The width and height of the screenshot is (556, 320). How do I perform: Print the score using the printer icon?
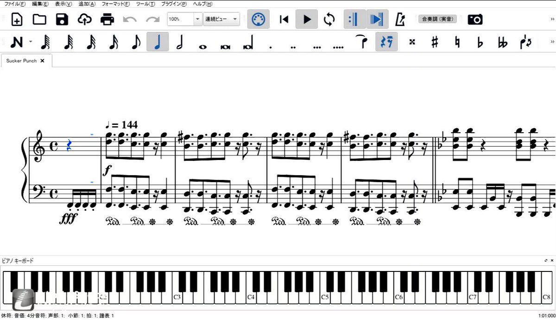point(107,19)
